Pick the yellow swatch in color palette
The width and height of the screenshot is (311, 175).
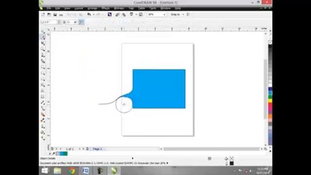click(x=270, y=101)
